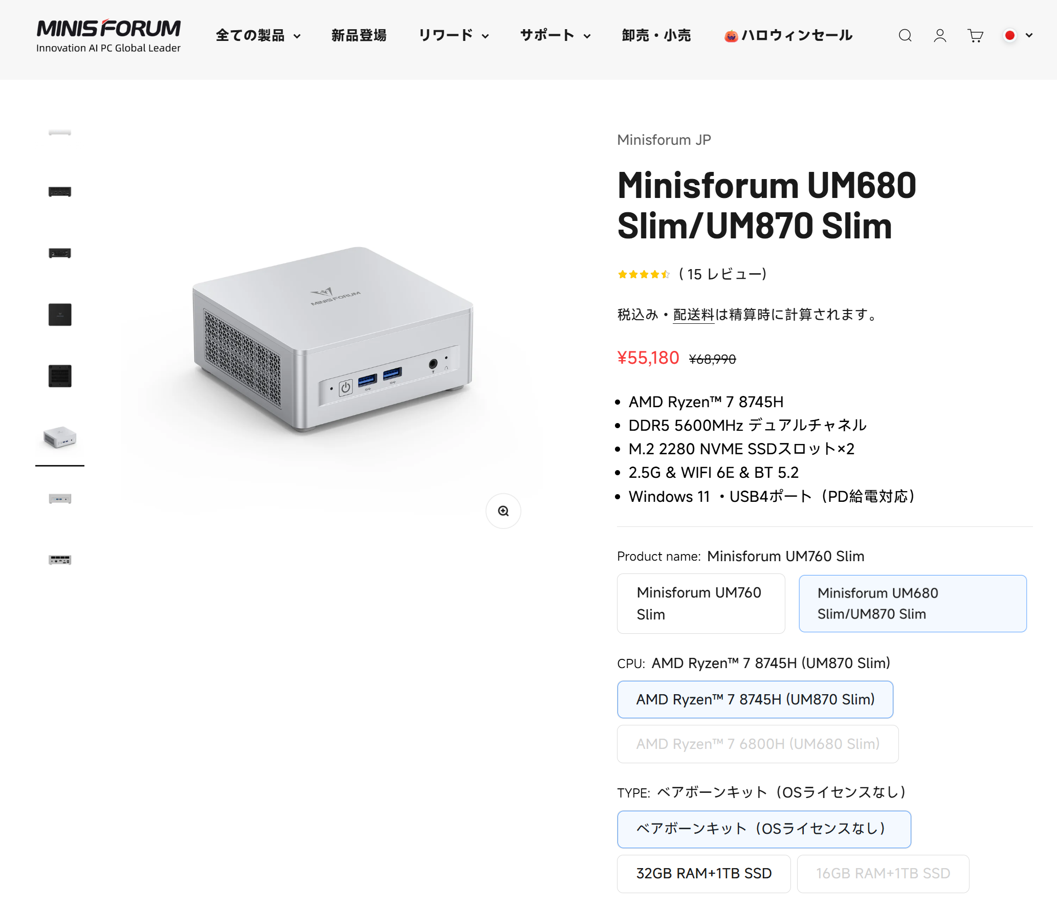Open the shopping cart icon
Image resolution: width=1057 pixels, height=908 pixels.
(x=975, y=35)
